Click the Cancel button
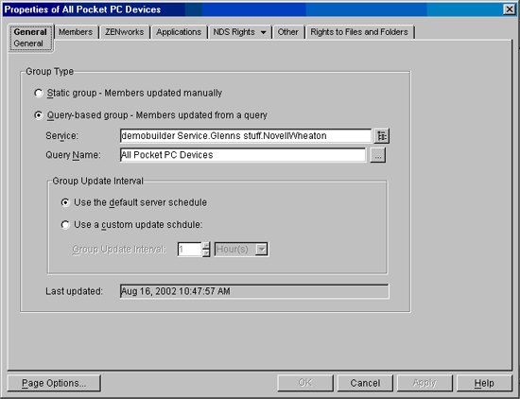Image resolution: width=520 pixels, height=399 pixels. (x=365, y=384)
